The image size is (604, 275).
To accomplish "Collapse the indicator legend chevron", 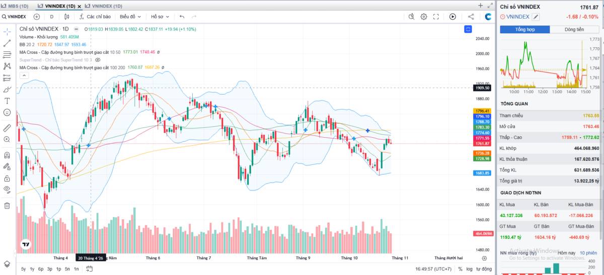I will coord(24,75).
